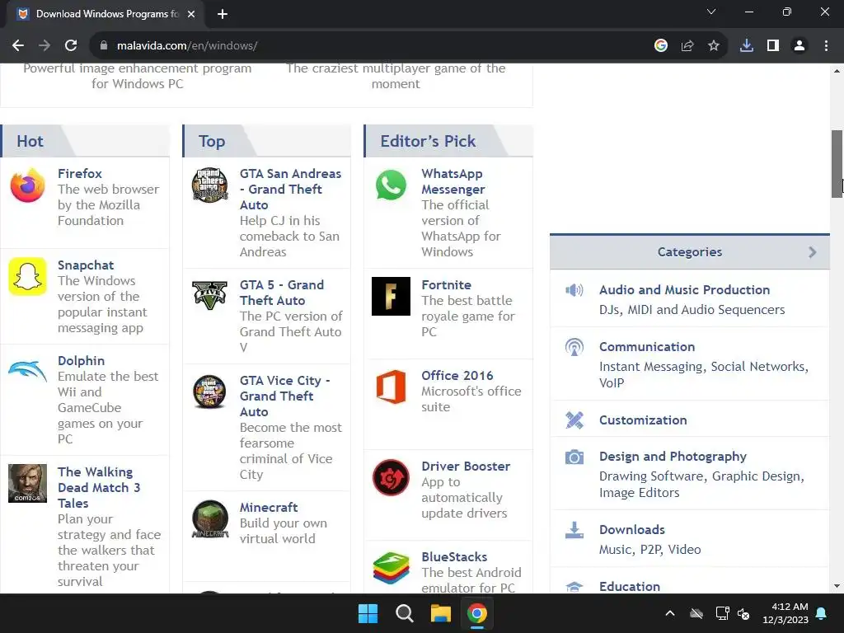Select the Driver Booster icon
This screenshot has height=633, width=844.
tap(392, 477)
